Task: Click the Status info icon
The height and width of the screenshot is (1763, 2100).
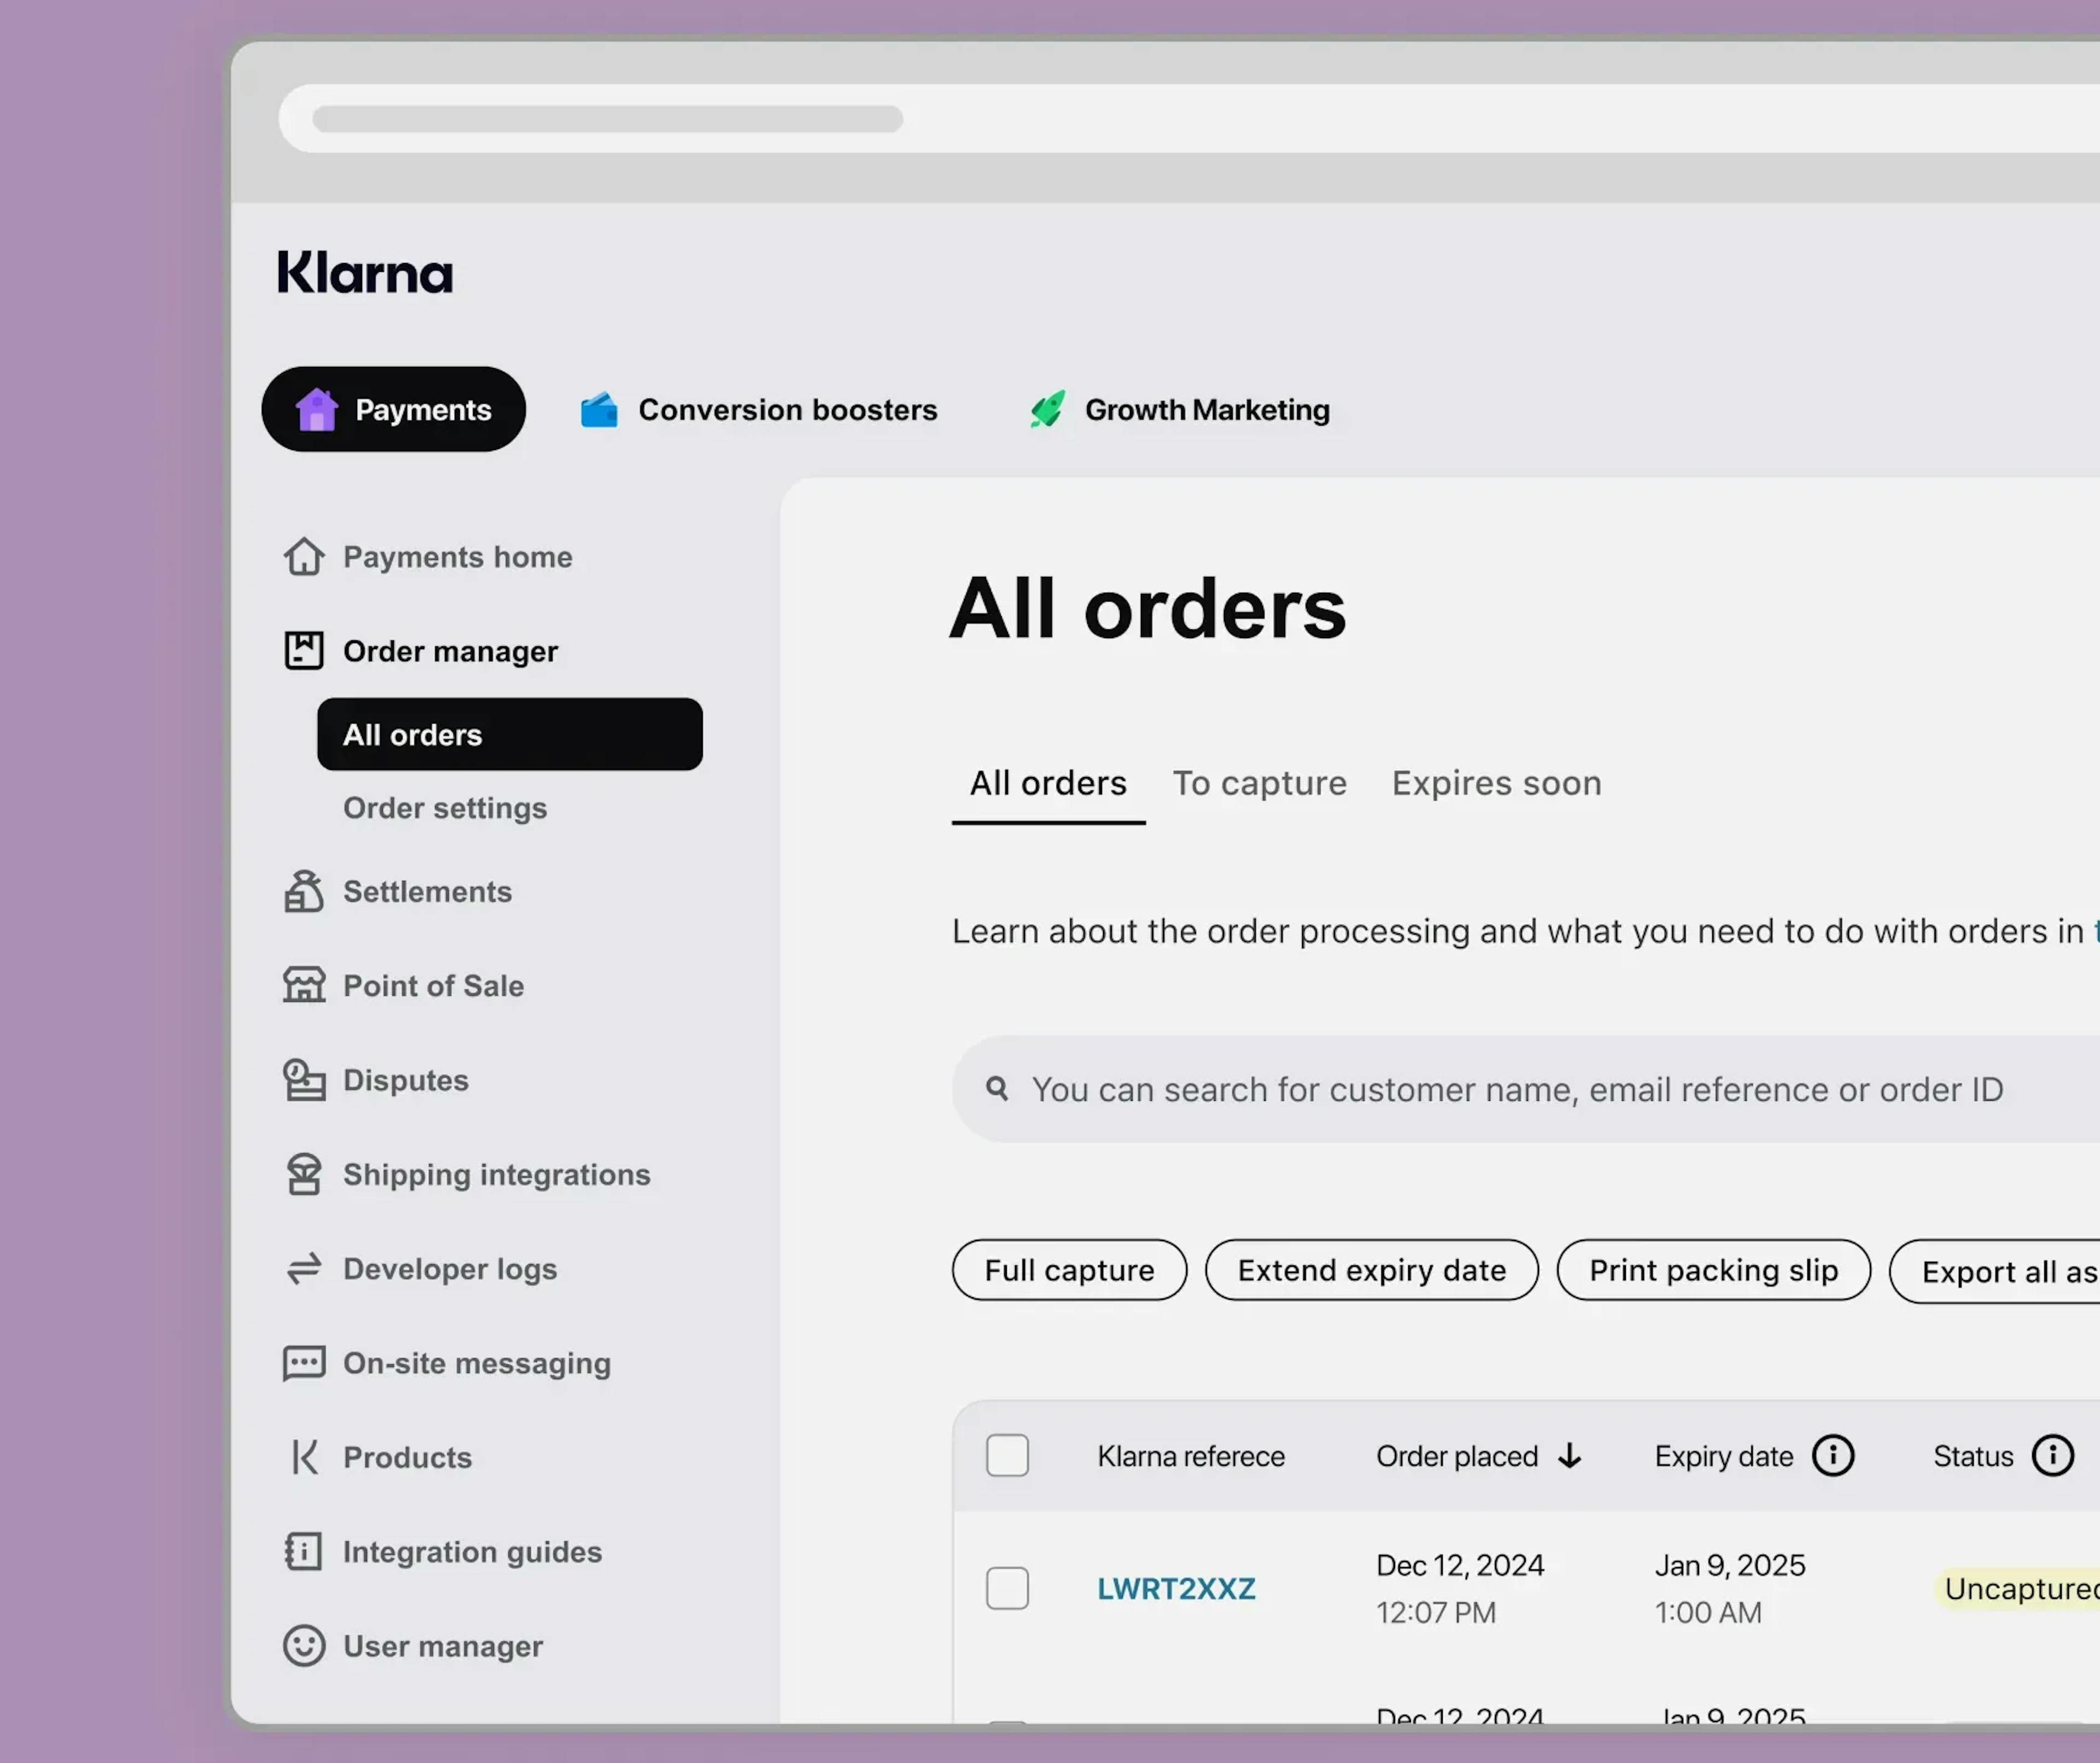Action: click(x=2053, y=1455)
